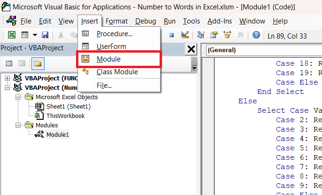322x195 pixels.
Task: Click the Save floppy disk icon
Action: click(x=45, y=35)
